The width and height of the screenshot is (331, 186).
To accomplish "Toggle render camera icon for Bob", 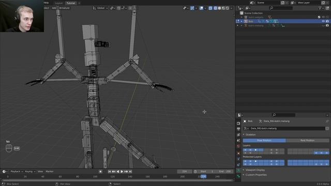I will pos(327,21).
